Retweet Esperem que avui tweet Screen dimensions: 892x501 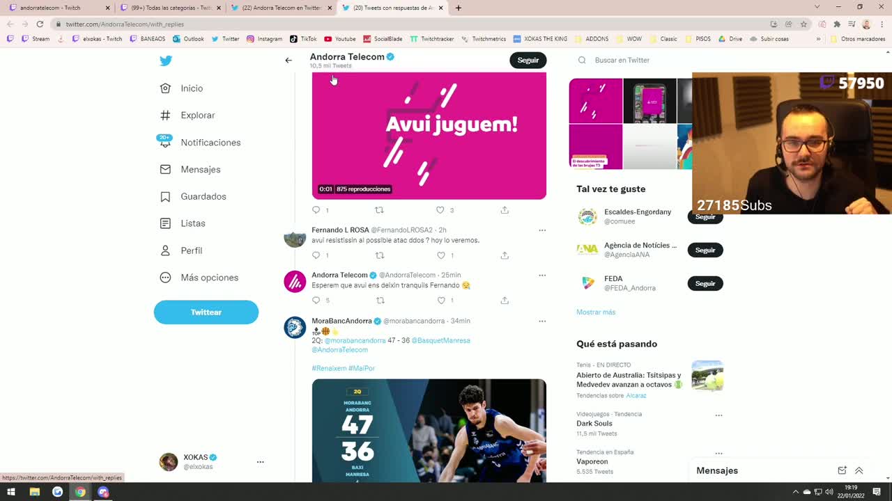(380, 301)
